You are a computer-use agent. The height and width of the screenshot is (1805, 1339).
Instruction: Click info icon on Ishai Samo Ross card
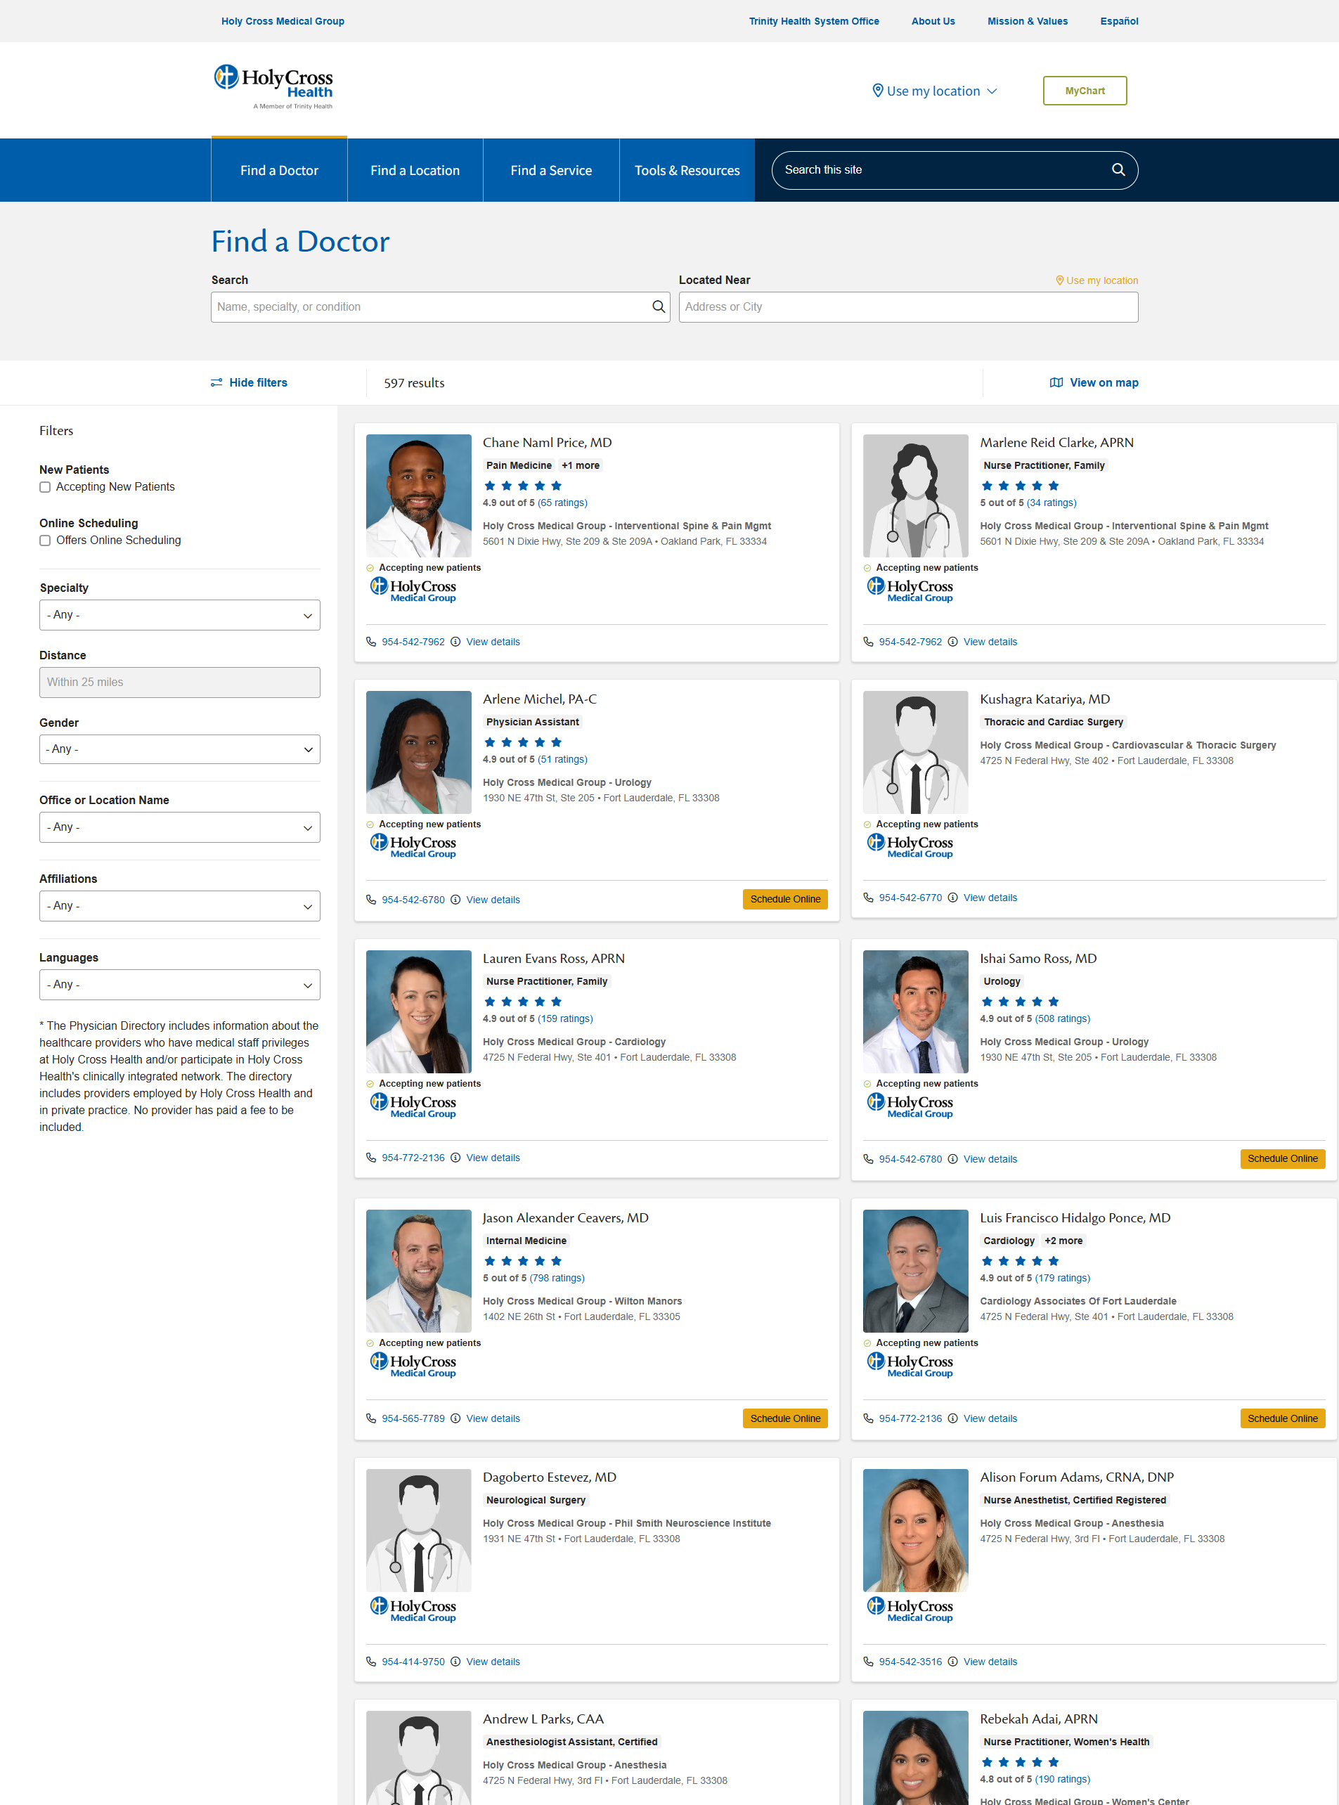coord(952,1159)
